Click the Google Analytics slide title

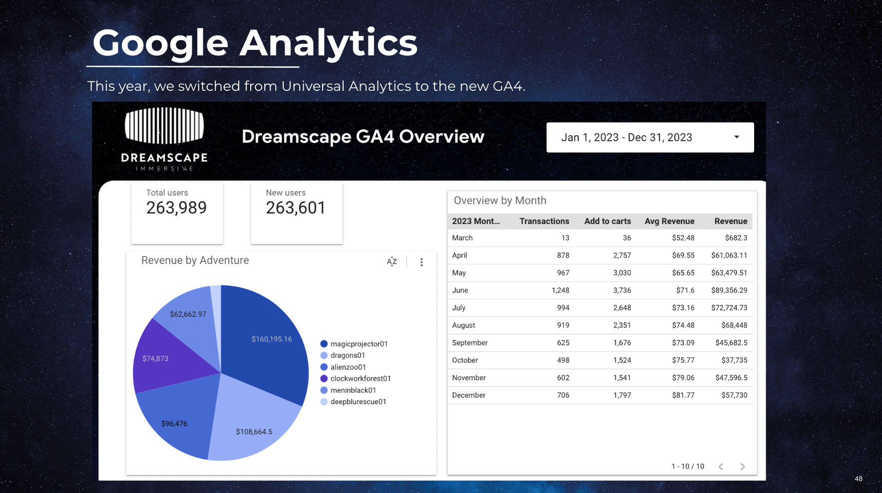tap(255, 43)
